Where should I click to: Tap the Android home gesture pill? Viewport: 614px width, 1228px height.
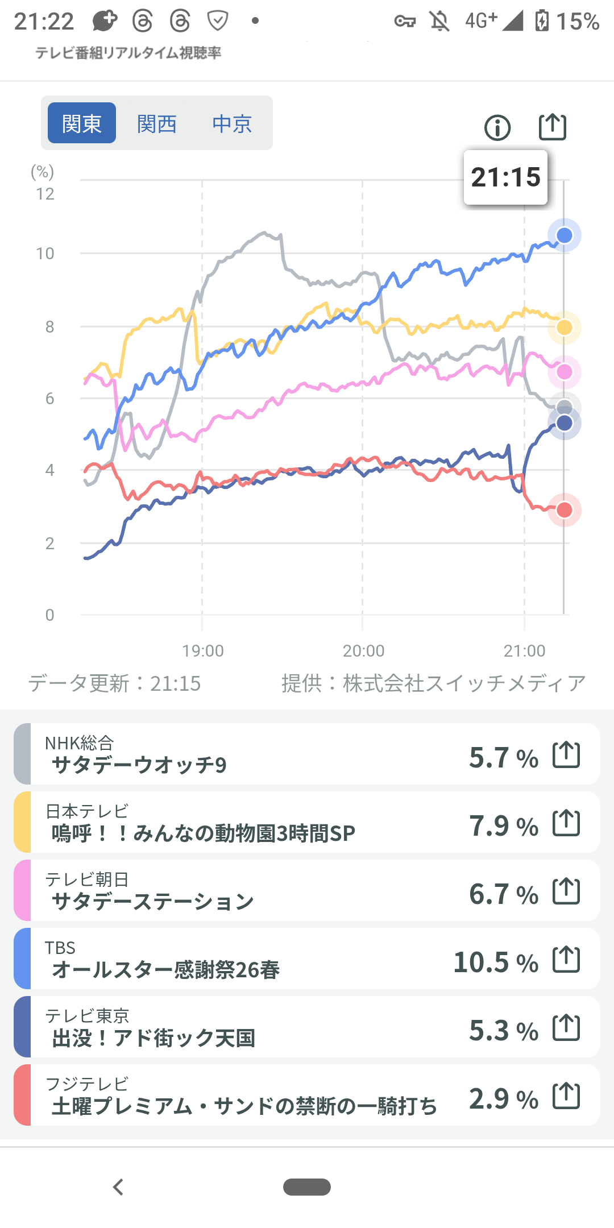coord(307,1187)
